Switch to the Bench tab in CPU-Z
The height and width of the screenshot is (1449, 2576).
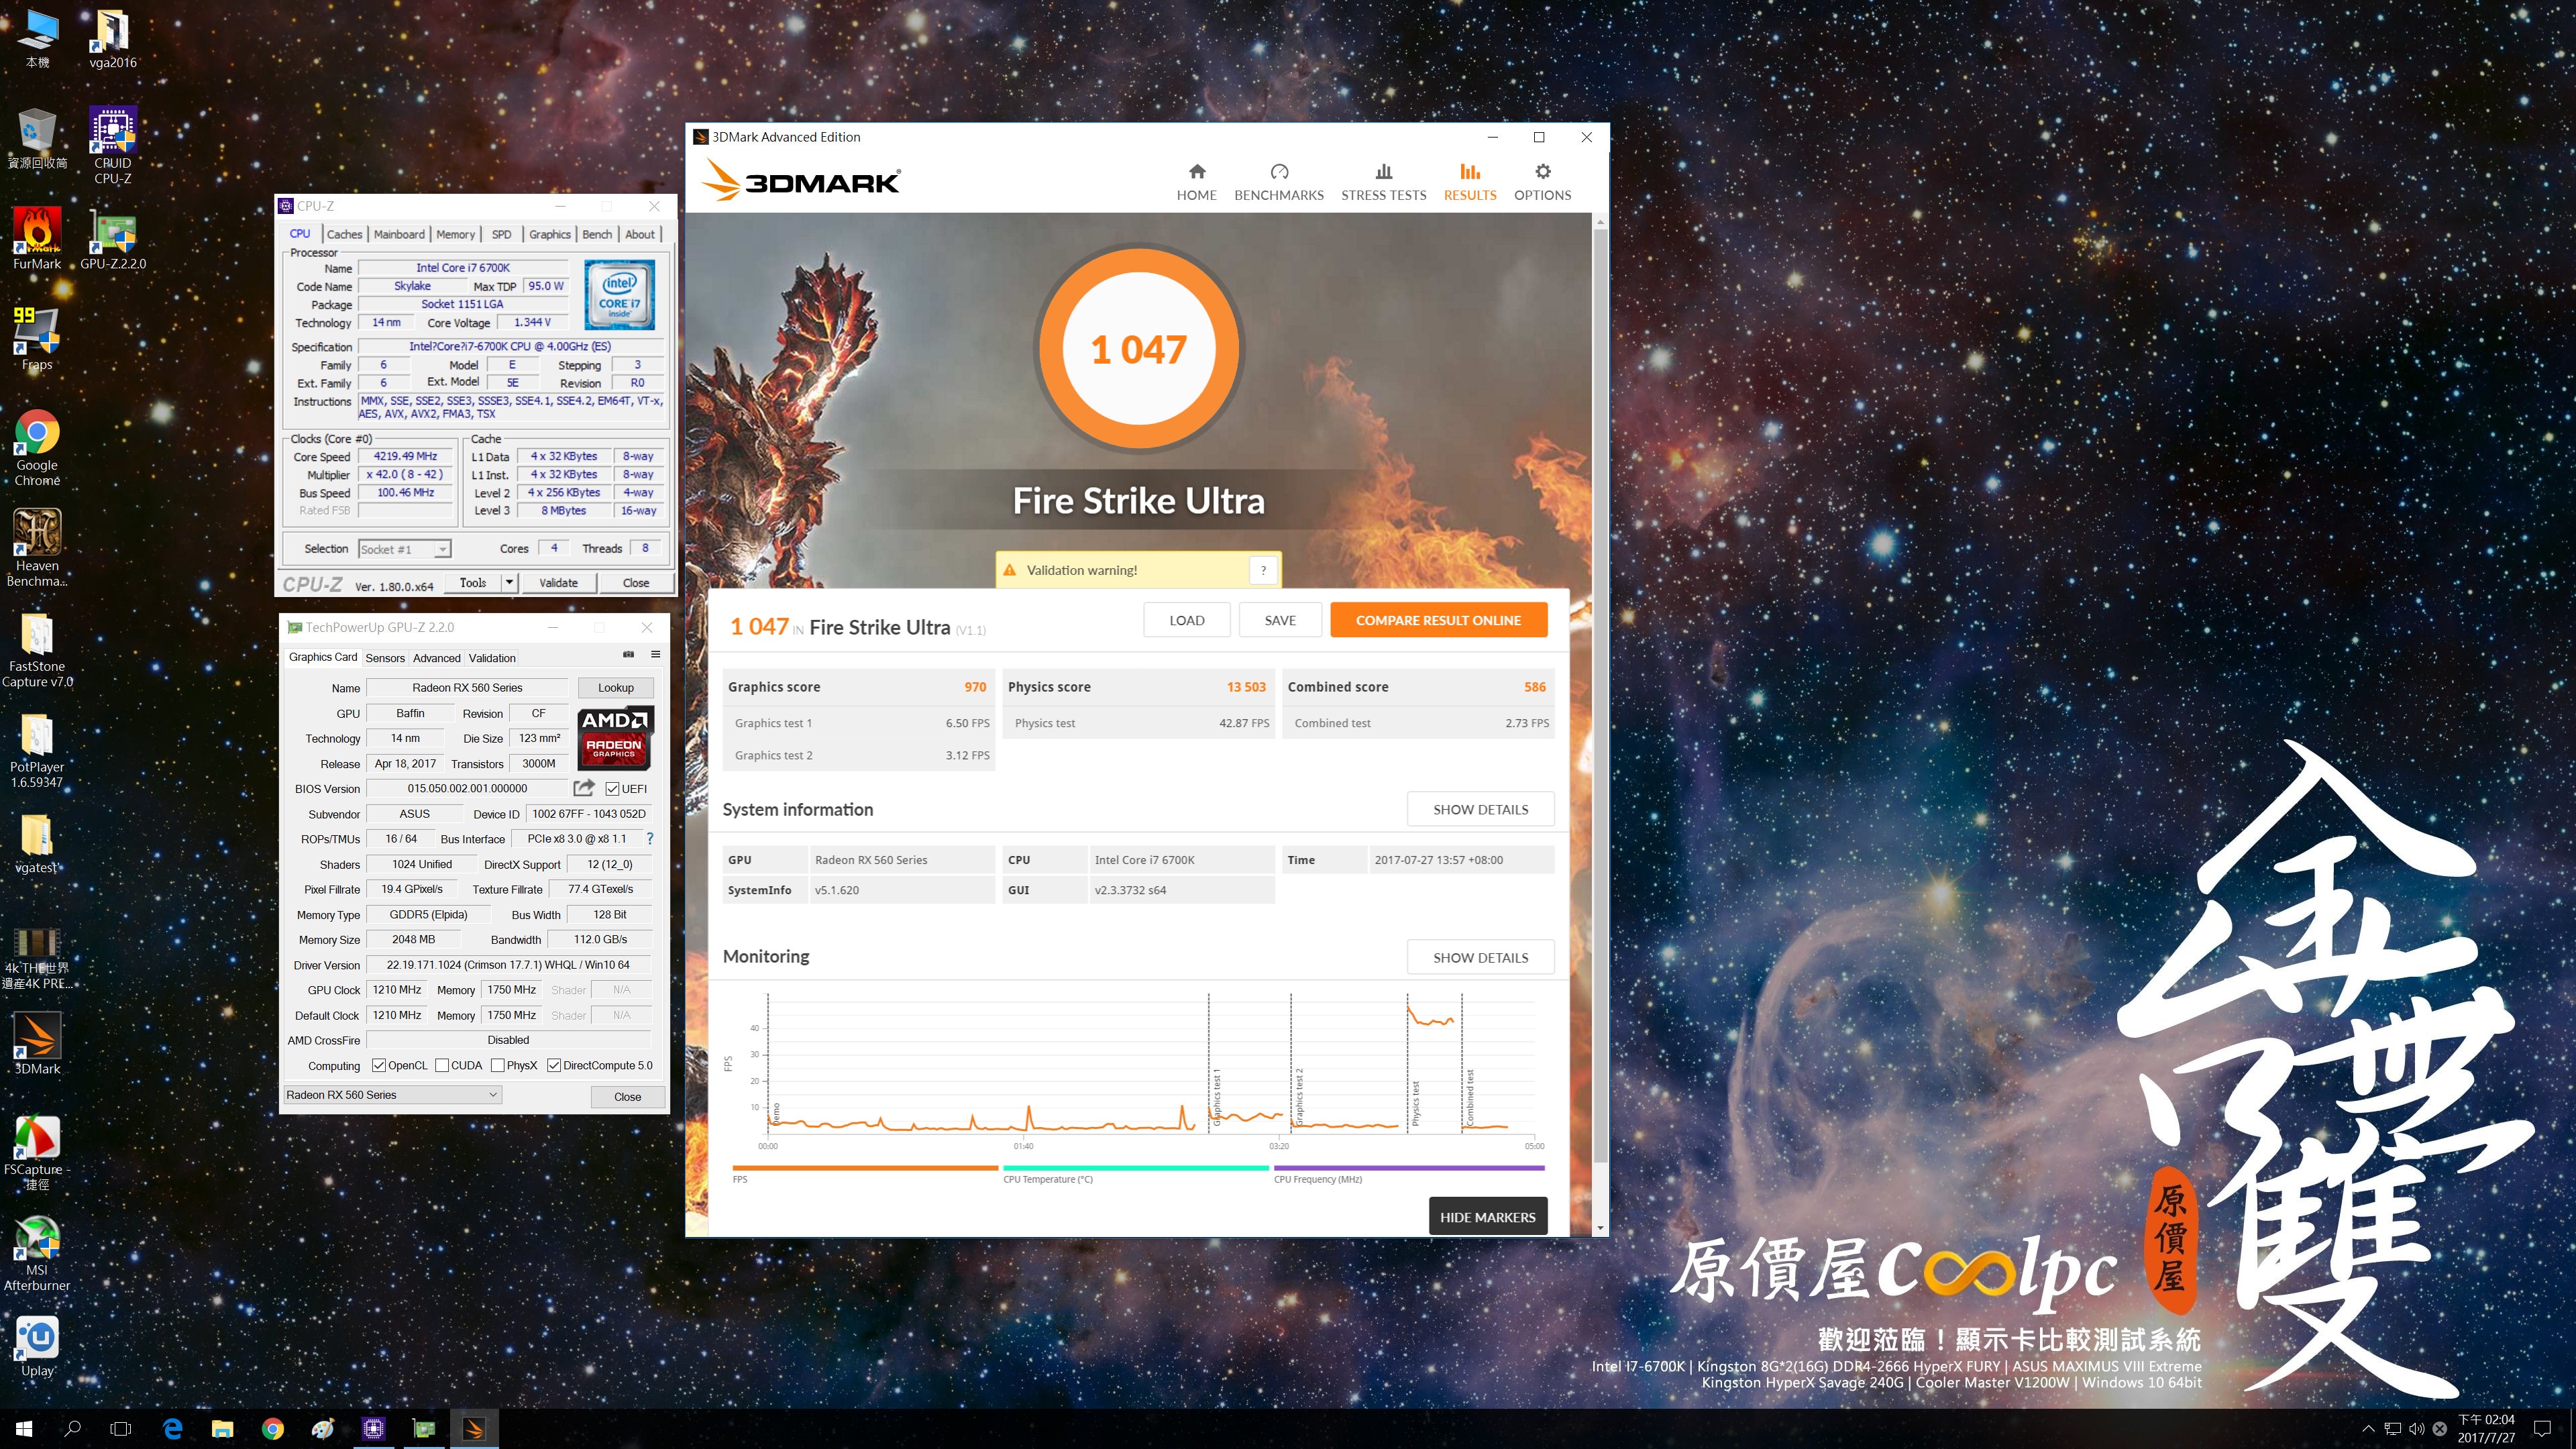pos(597,234)
